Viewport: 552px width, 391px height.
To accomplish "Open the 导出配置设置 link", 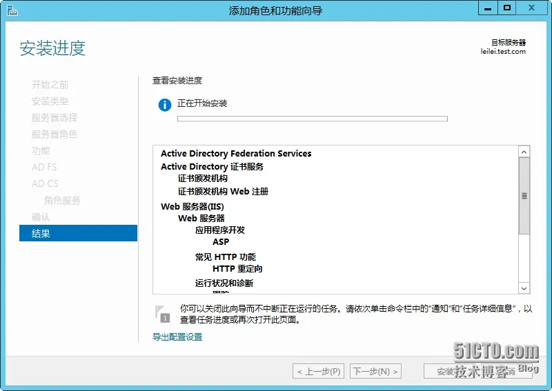I will [x=177, y=337].
